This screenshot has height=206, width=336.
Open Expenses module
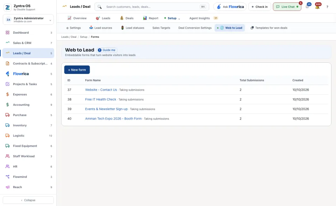(x=28, y=95)
